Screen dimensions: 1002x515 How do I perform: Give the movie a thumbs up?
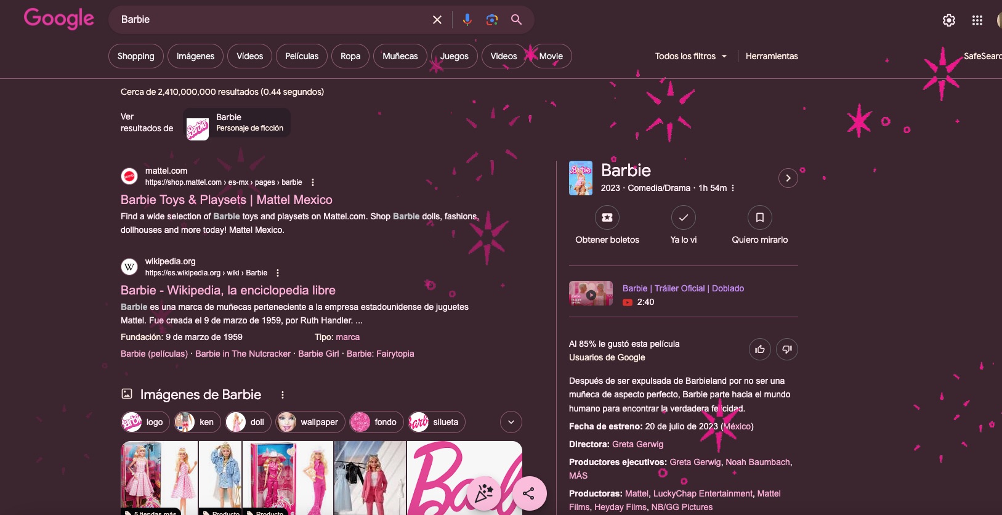click(x=759, y=349)
